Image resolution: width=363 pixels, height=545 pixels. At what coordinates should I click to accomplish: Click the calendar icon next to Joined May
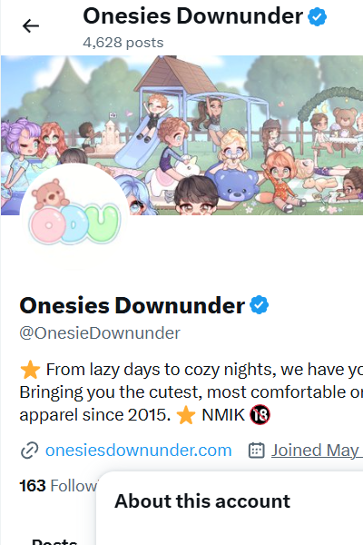256,451
